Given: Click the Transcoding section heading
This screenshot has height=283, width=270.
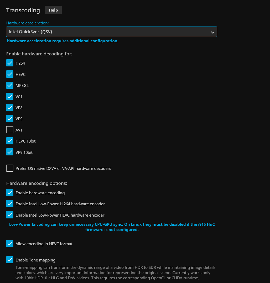Looking at the screenshot, I should 23,10.
